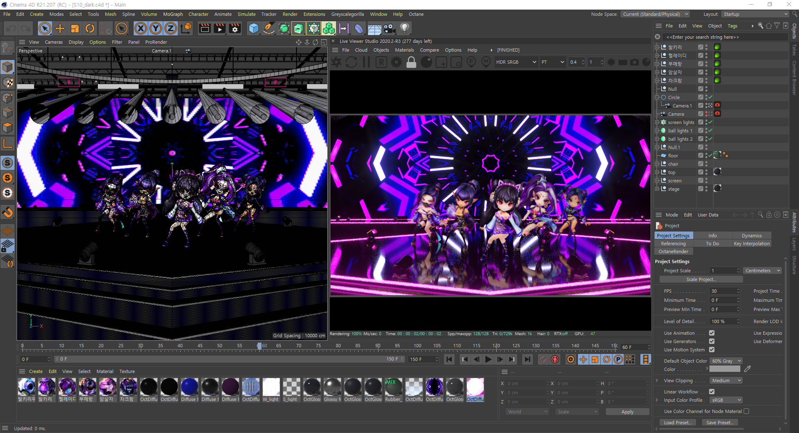799x433 pixels.
Task: Toggle Linear Workflow checkbox
Action: click(712, 392)
